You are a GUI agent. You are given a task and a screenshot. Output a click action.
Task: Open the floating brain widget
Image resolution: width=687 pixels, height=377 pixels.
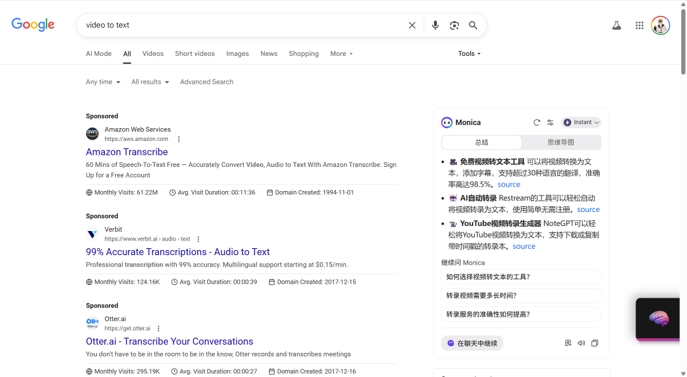(x=658, y=319)
